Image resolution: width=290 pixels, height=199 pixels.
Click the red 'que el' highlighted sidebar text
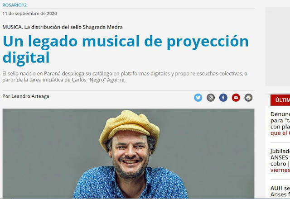point(280,133)
